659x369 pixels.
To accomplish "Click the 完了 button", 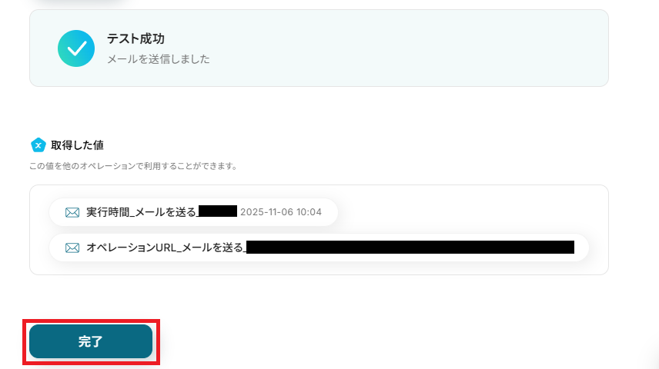I will click(91, 341).
